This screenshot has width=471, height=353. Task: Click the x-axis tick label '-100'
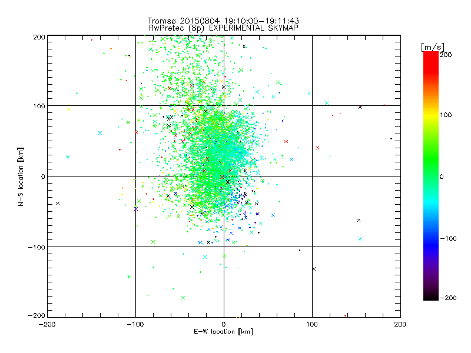click(x=135, y=324)
